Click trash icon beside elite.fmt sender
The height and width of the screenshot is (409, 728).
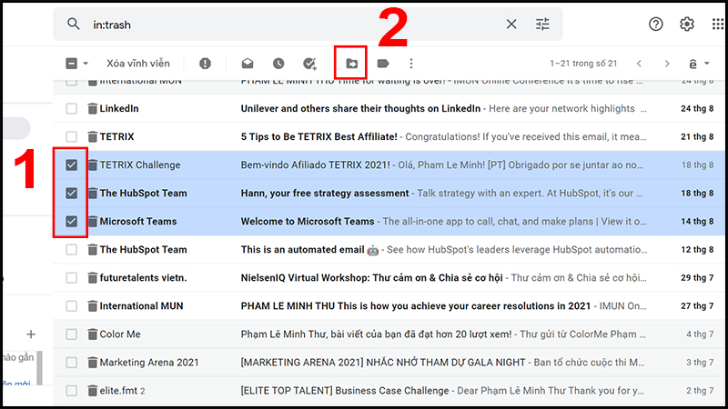93,391
